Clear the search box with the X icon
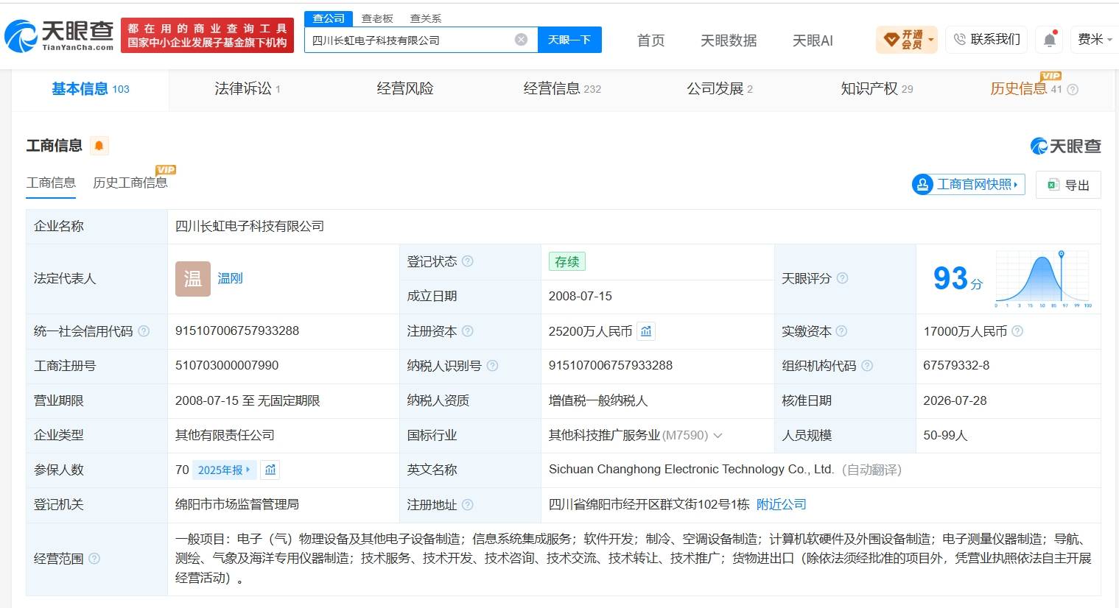 click(x=521, y=40)
